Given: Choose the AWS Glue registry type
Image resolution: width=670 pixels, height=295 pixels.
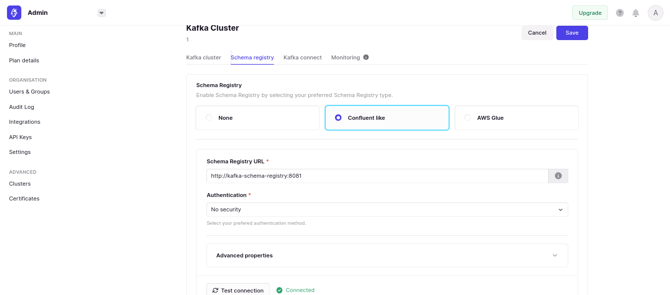Looking at the screenshot, I should click(517, 118).
